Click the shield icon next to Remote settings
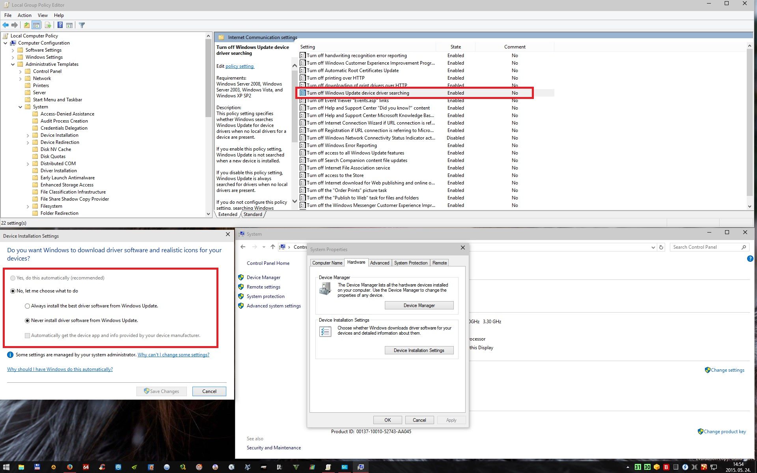The width and height of the screenshot is (757, 473). click(241, 287)
